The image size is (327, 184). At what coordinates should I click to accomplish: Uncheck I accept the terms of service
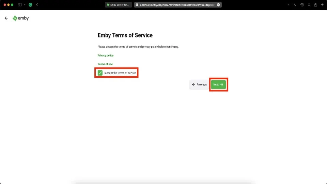[100, 73]
